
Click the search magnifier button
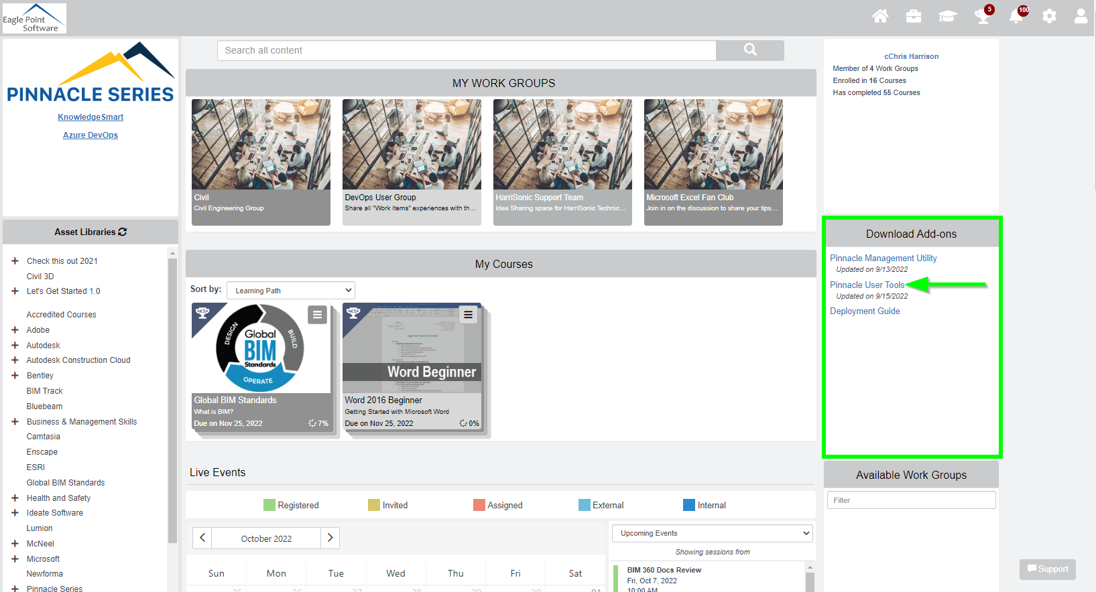(750, 50)
